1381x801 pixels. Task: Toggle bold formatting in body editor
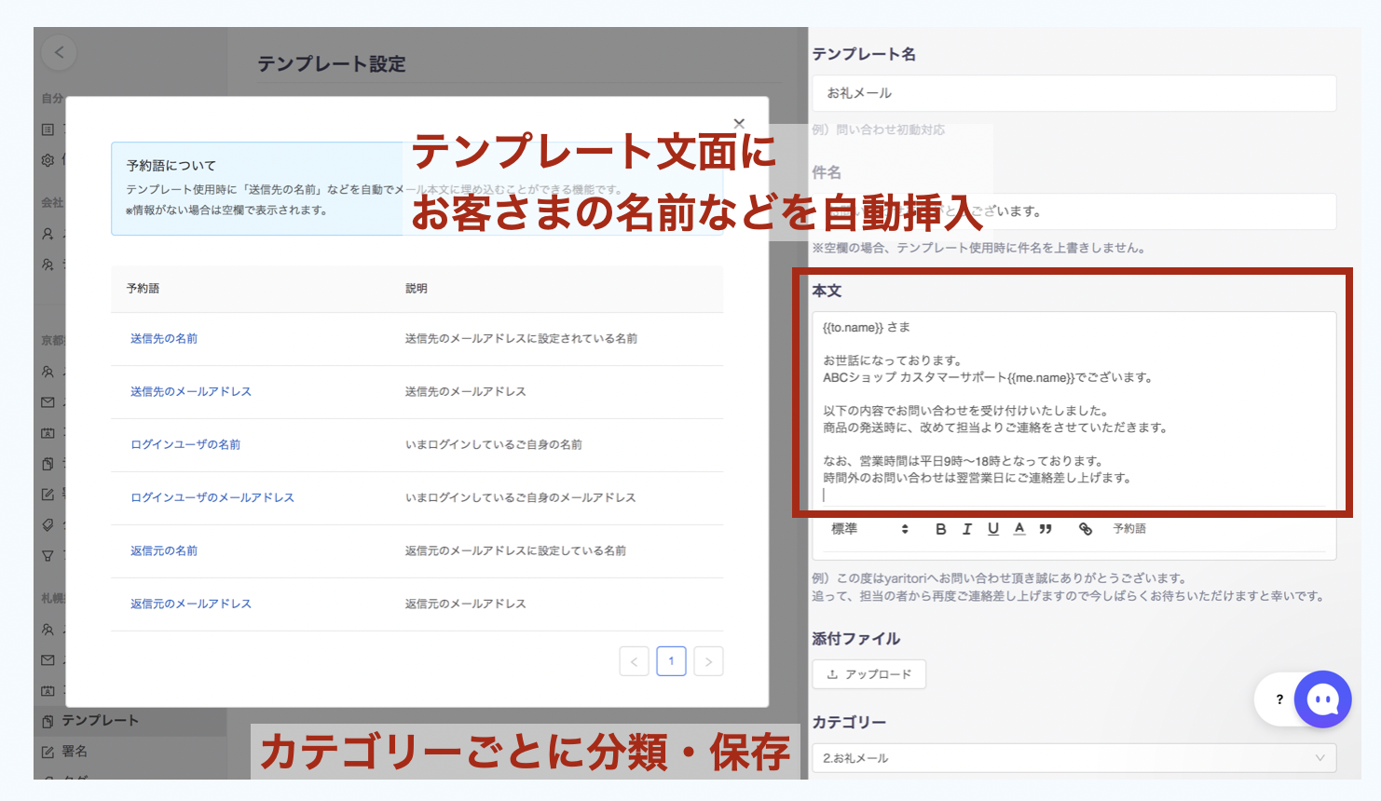point(940,529)
